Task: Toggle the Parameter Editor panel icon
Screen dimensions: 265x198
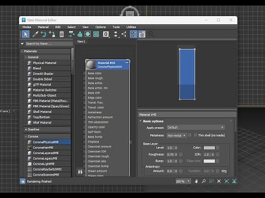Action: point(142,34)
